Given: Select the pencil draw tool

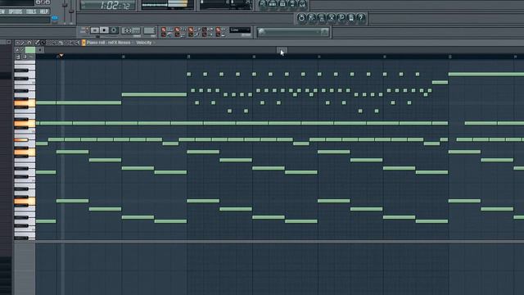Looking at the screenshot, I should pyautogui.click(x=37, y=43).
